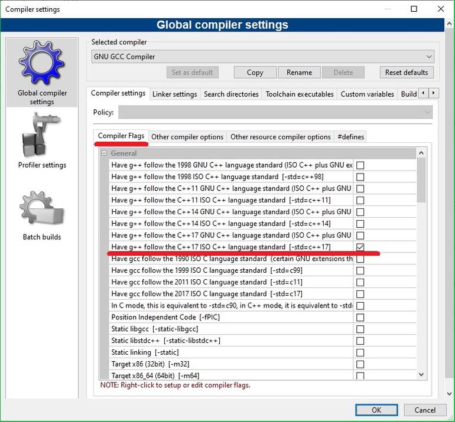Enable Static linking -static checkbox

[x=360, y=352]
